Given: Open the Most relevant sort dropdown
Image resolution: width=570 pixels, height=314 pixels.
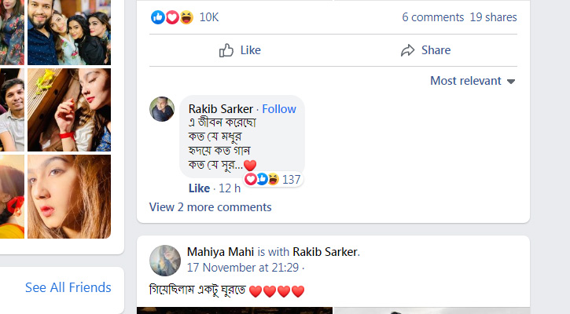Looking at the screenshot, I should (473, 81).
